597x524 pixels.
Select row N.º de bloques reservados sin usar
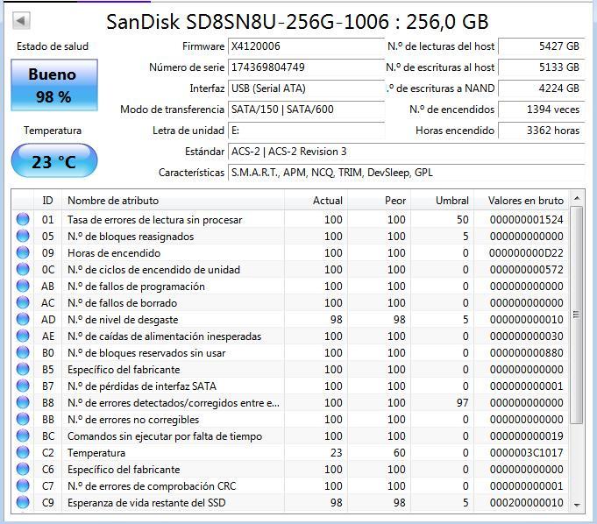[291, 353]
